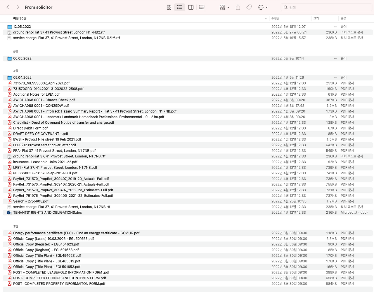Select service charge-Flat 37 file ending 7NB.rtf
Screen dimensions: 374x293
pyautogui.click(x=62, y=207)
